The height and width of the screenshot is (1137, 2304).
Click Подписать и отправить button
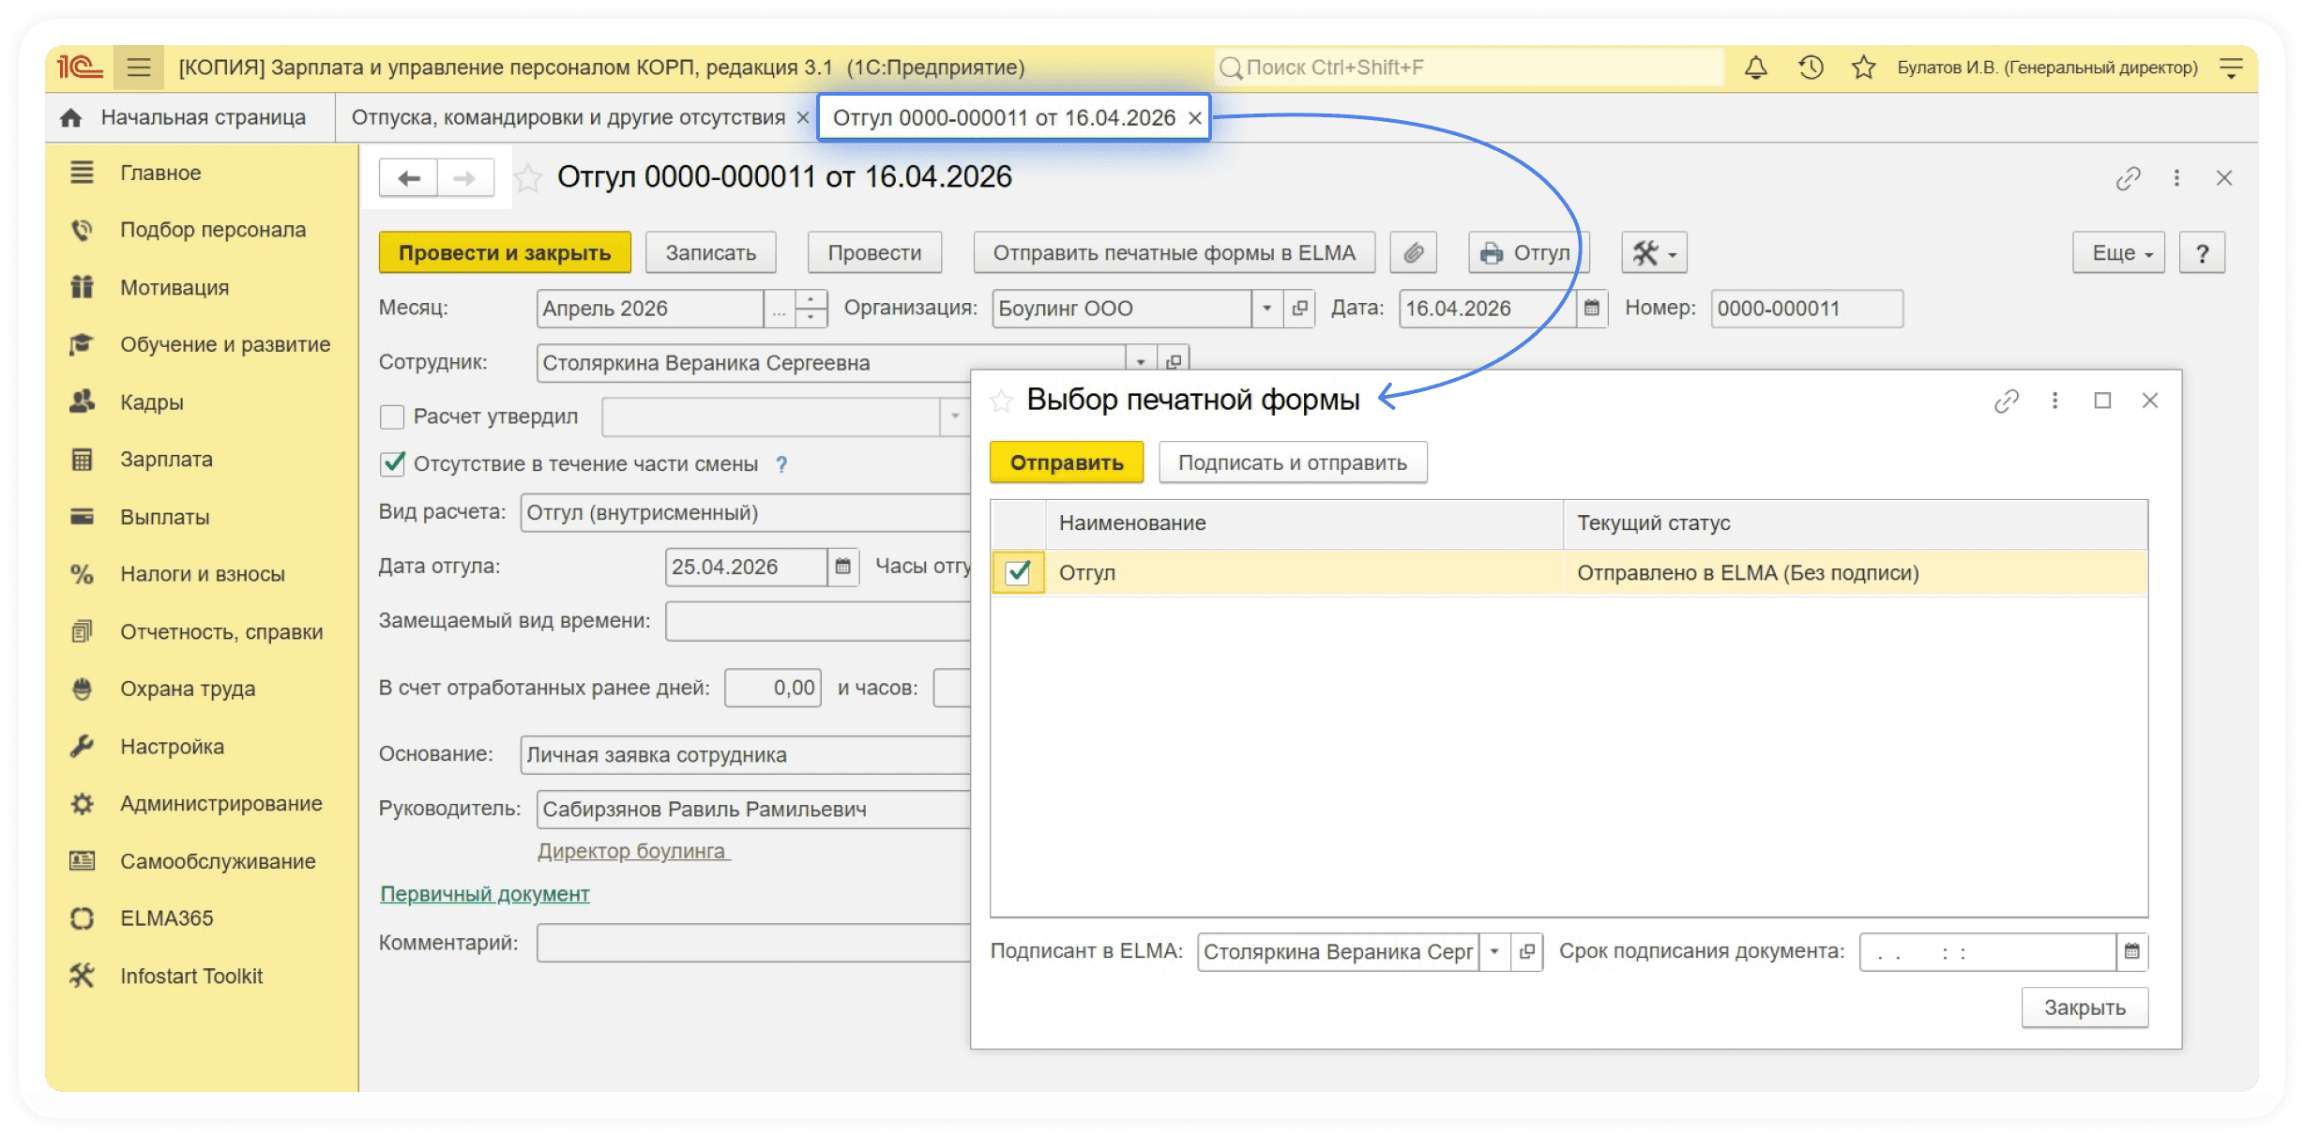(x=1293, y=462)
